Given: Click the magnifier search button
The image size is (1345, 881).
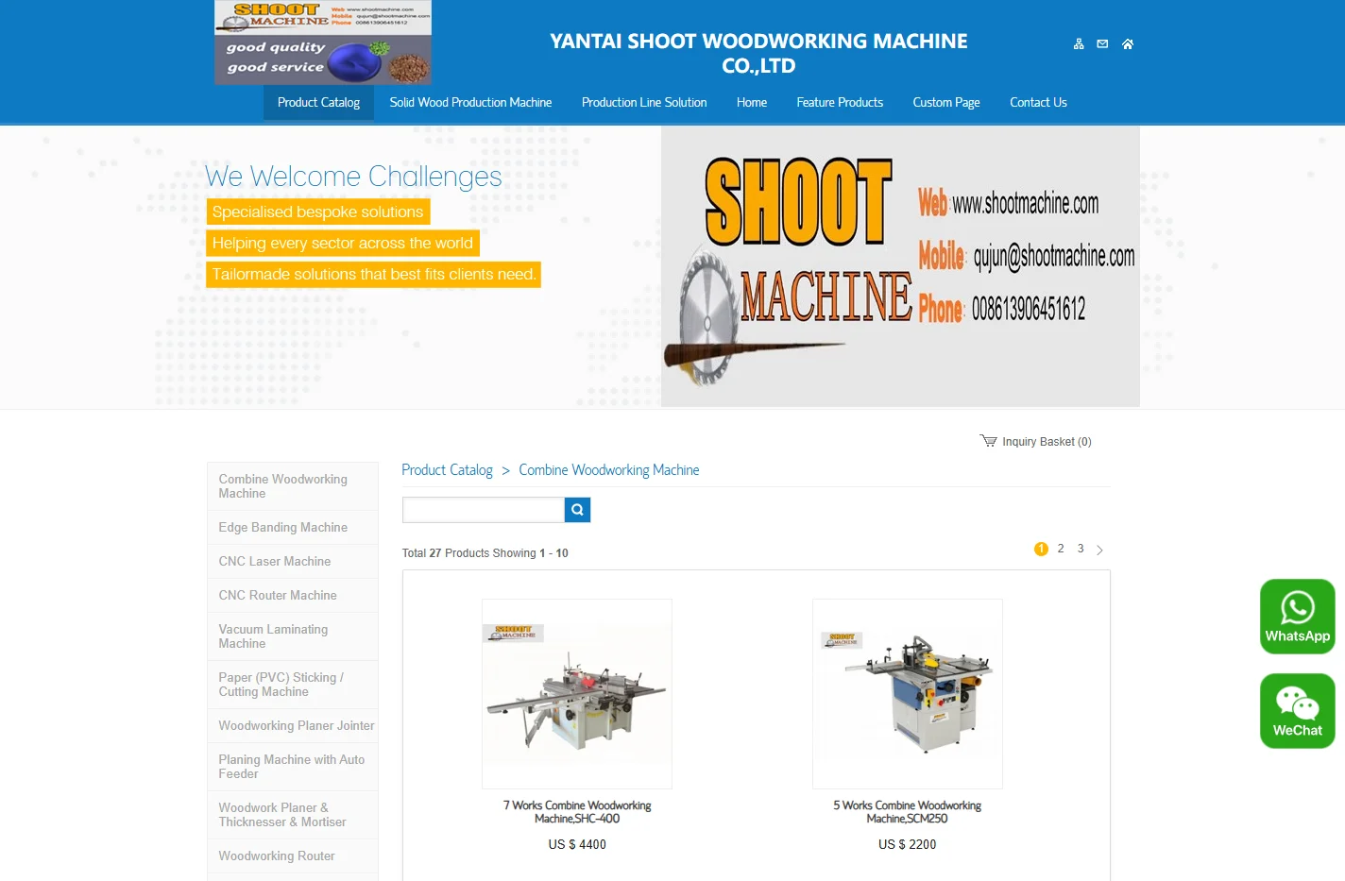Looking at the screenshot, I should (x=577, y=510).
